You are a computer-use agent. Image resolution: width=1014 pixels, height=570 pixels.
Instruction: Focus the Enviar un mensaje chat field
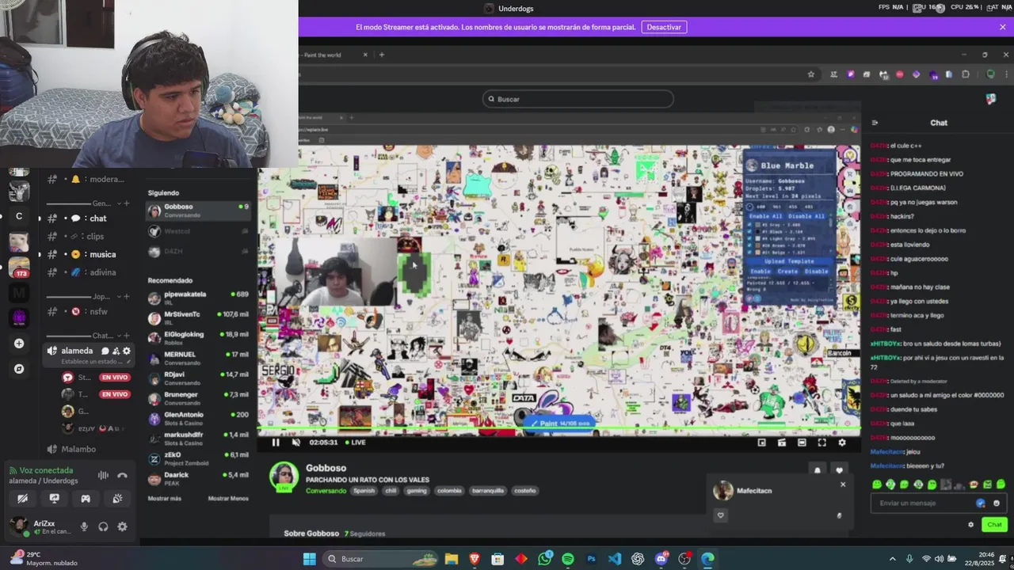point(939,503)
